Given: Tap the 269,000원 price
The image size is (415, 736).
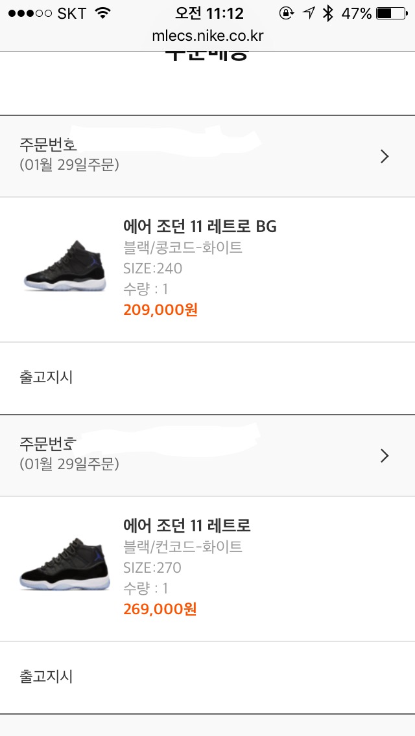Looking at the screenshot, I should 160,609.
